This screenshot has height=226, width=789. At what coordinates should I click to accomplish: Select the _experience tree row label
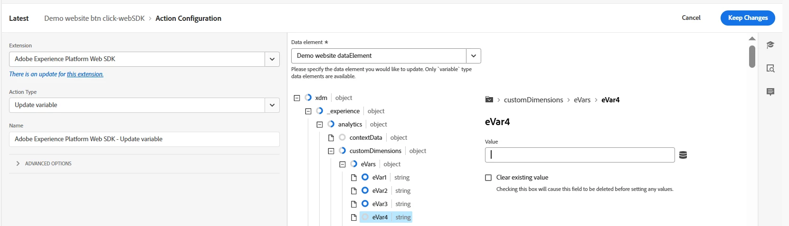[343, 111]
